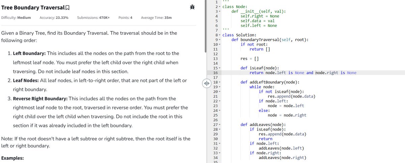Bookmark the Tree Boundary Traversal problem
The width and height of the screenshot is (405, 163).
[x=67, y=7]
